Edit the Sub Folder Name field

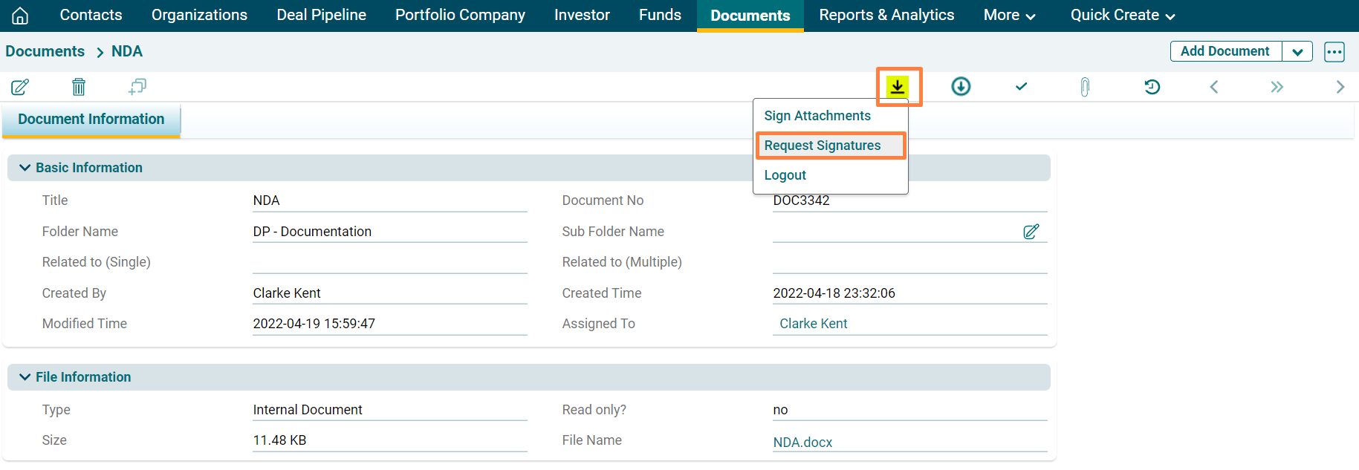point(1031,232)
